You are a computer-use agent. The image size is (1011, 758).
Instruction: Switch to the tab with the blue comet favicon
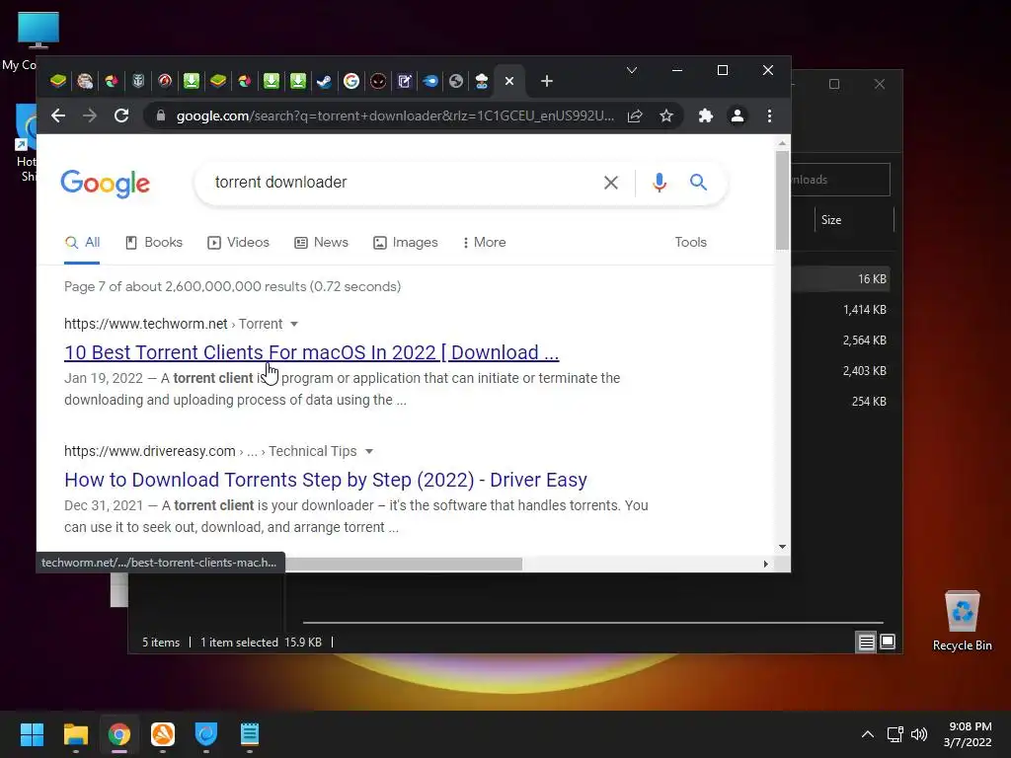[x=430, y=81]
